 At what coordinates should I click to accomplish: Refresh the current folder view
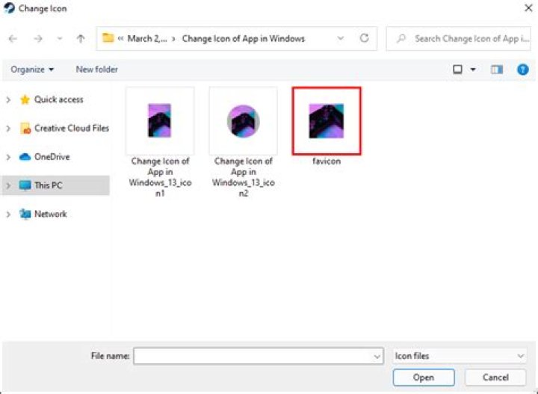[x=365, y=37]
